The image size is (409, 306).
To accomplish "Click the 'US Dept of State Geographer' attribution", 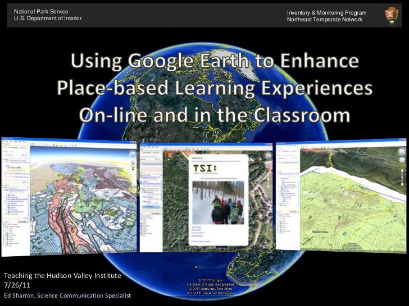I will pyautogui.click(x=210, y=284).
